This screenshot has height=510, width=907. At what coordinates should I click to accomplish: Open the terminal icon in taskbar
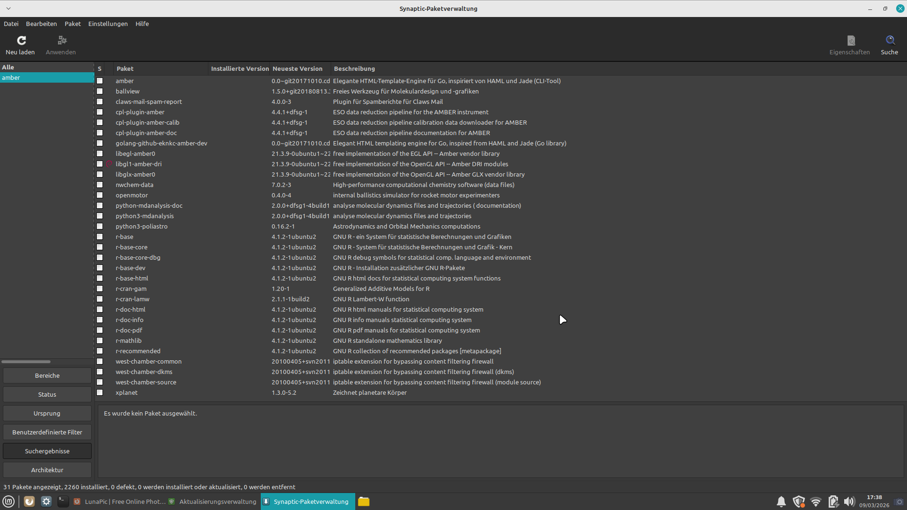pyautogui.click(x=63, y=501)
